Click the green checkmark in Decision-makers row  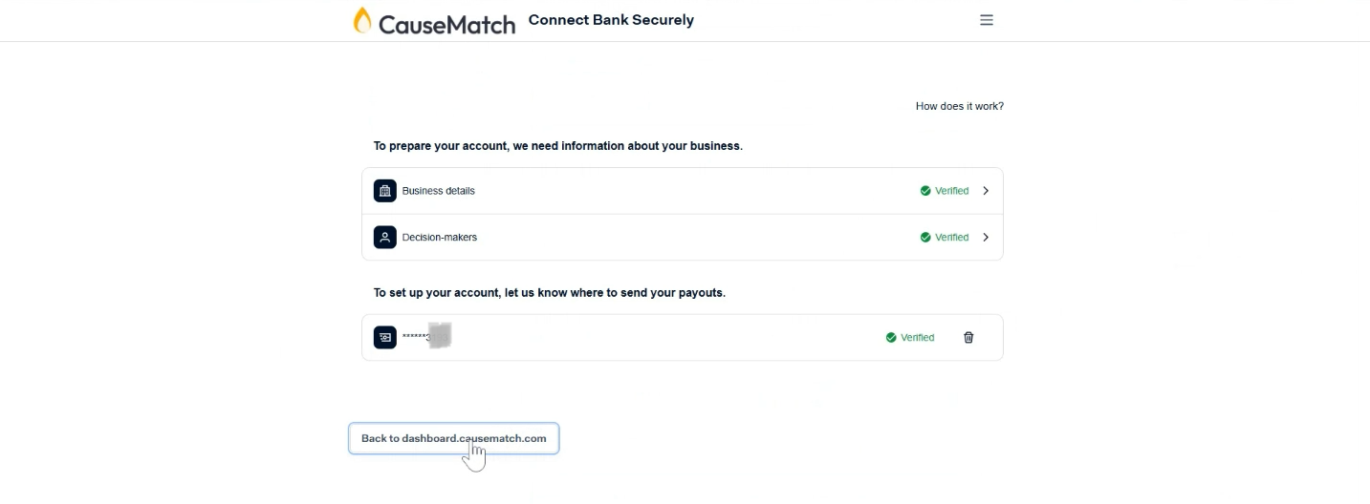pyautogui.click(x=925, y=238)
